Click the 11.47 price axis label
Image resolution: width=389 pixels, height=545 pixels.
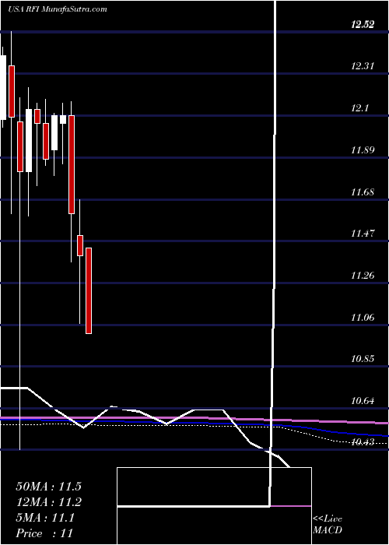(x=363, y=234)
